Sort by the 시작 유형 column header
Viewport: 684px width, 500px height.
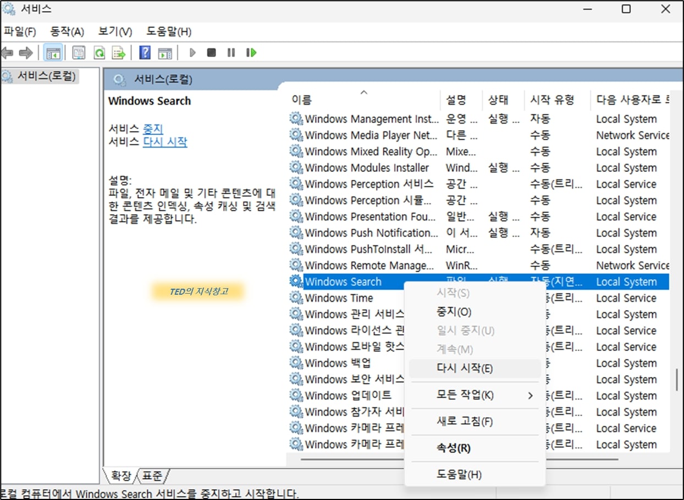point(557,100)
